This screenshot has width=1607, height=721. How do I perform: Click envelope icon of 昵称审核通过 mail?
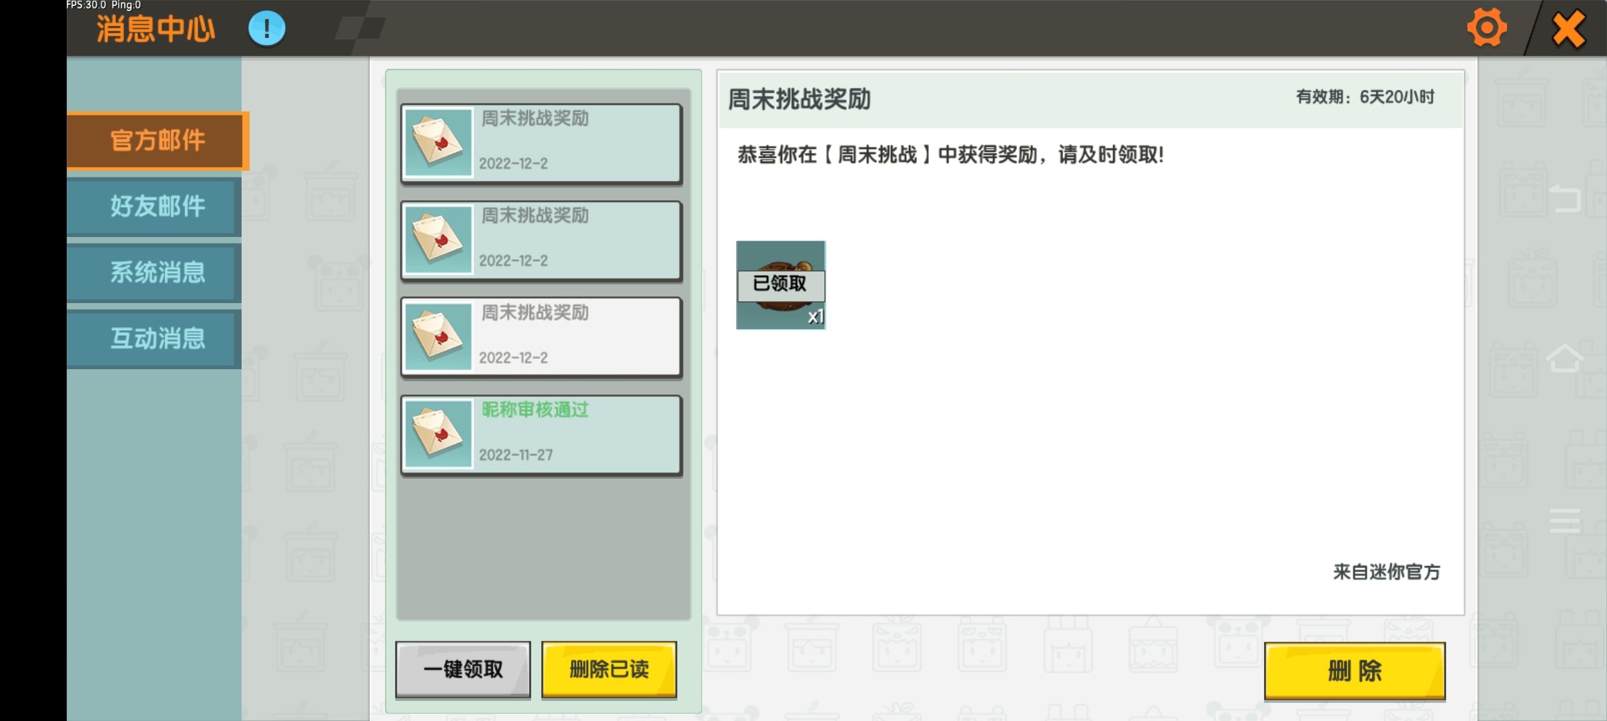(438, 433)
